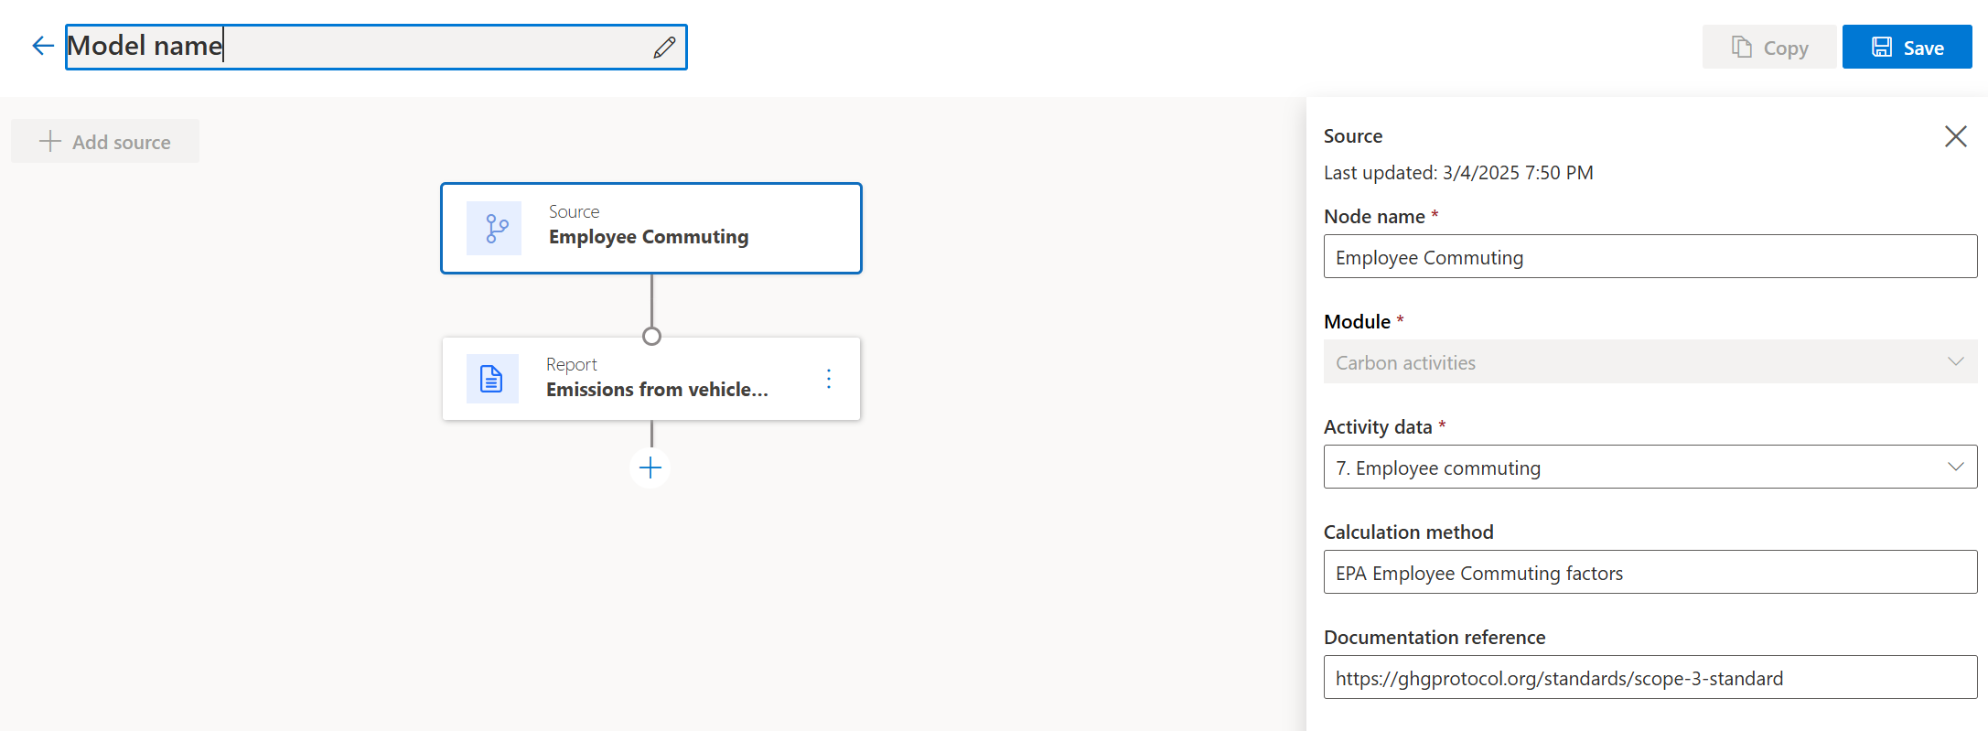Screen dimensions: 1988x731
Task: Click the back arrow icon
Action: (x=43, y=46)
